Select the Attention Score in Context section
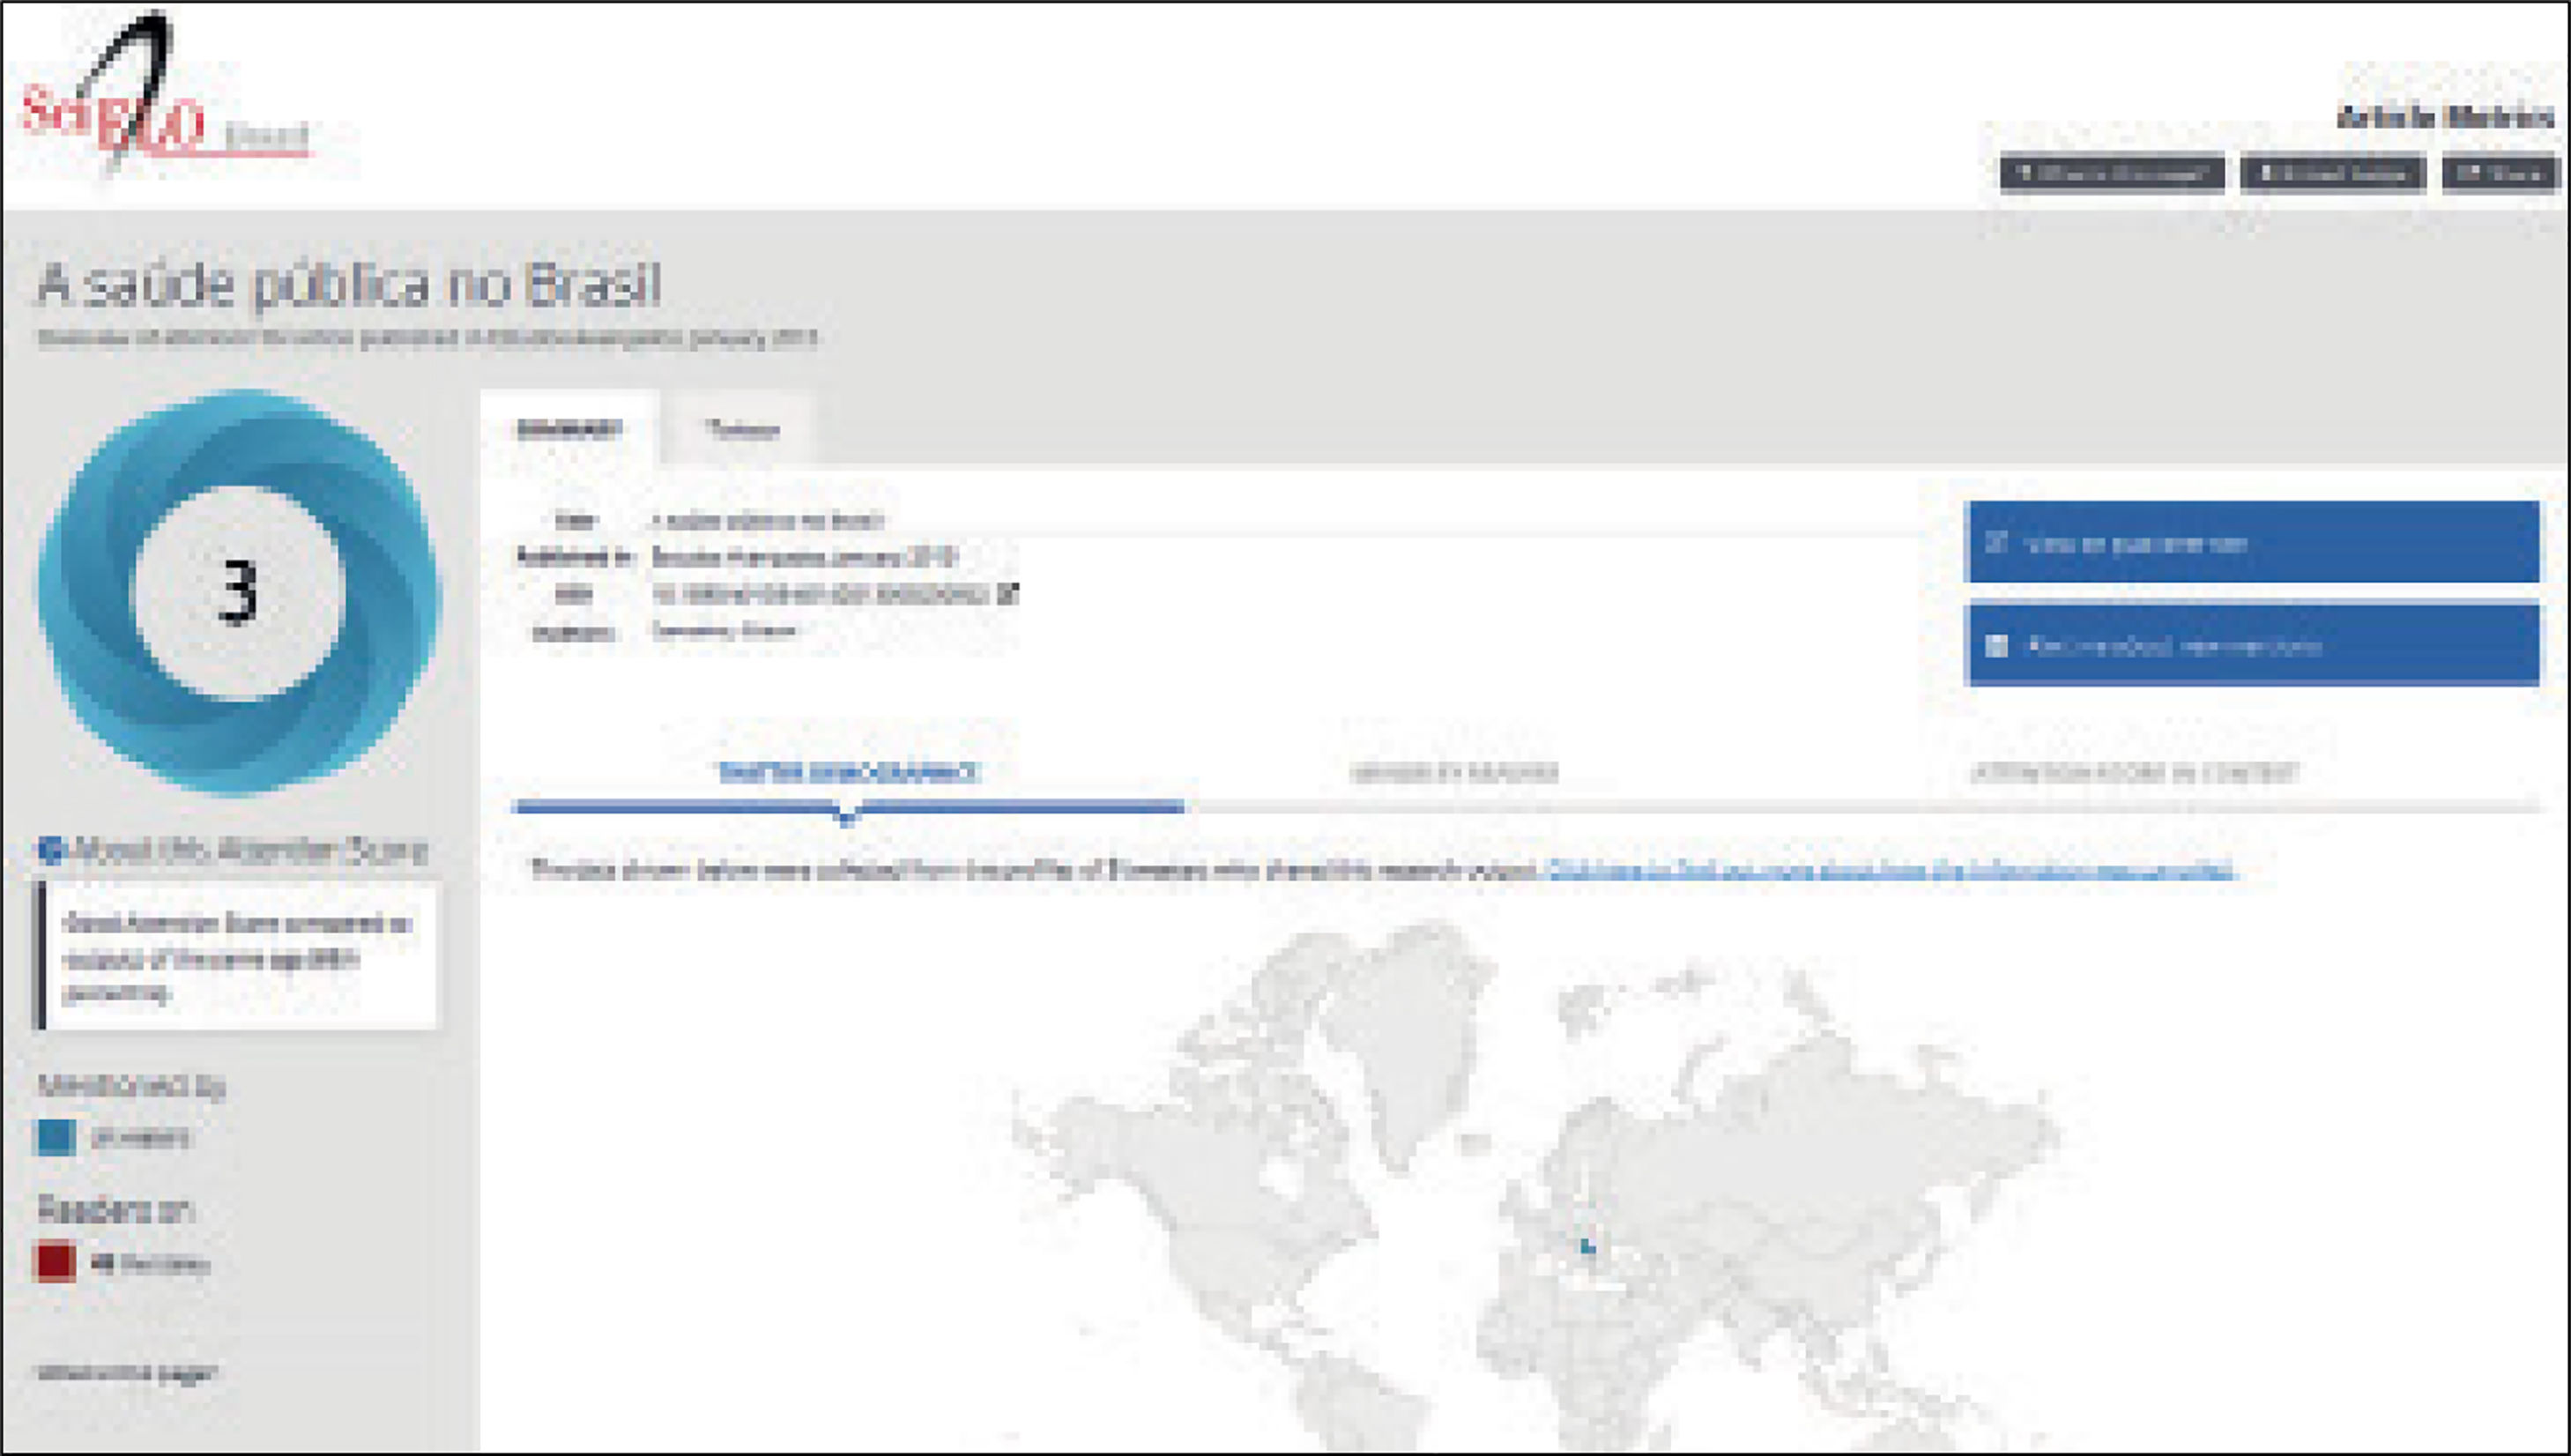 [x=2134, y=772]
